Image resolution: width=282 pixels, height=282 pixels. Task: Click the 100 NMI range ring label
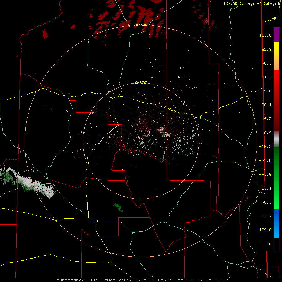point(141,25)
